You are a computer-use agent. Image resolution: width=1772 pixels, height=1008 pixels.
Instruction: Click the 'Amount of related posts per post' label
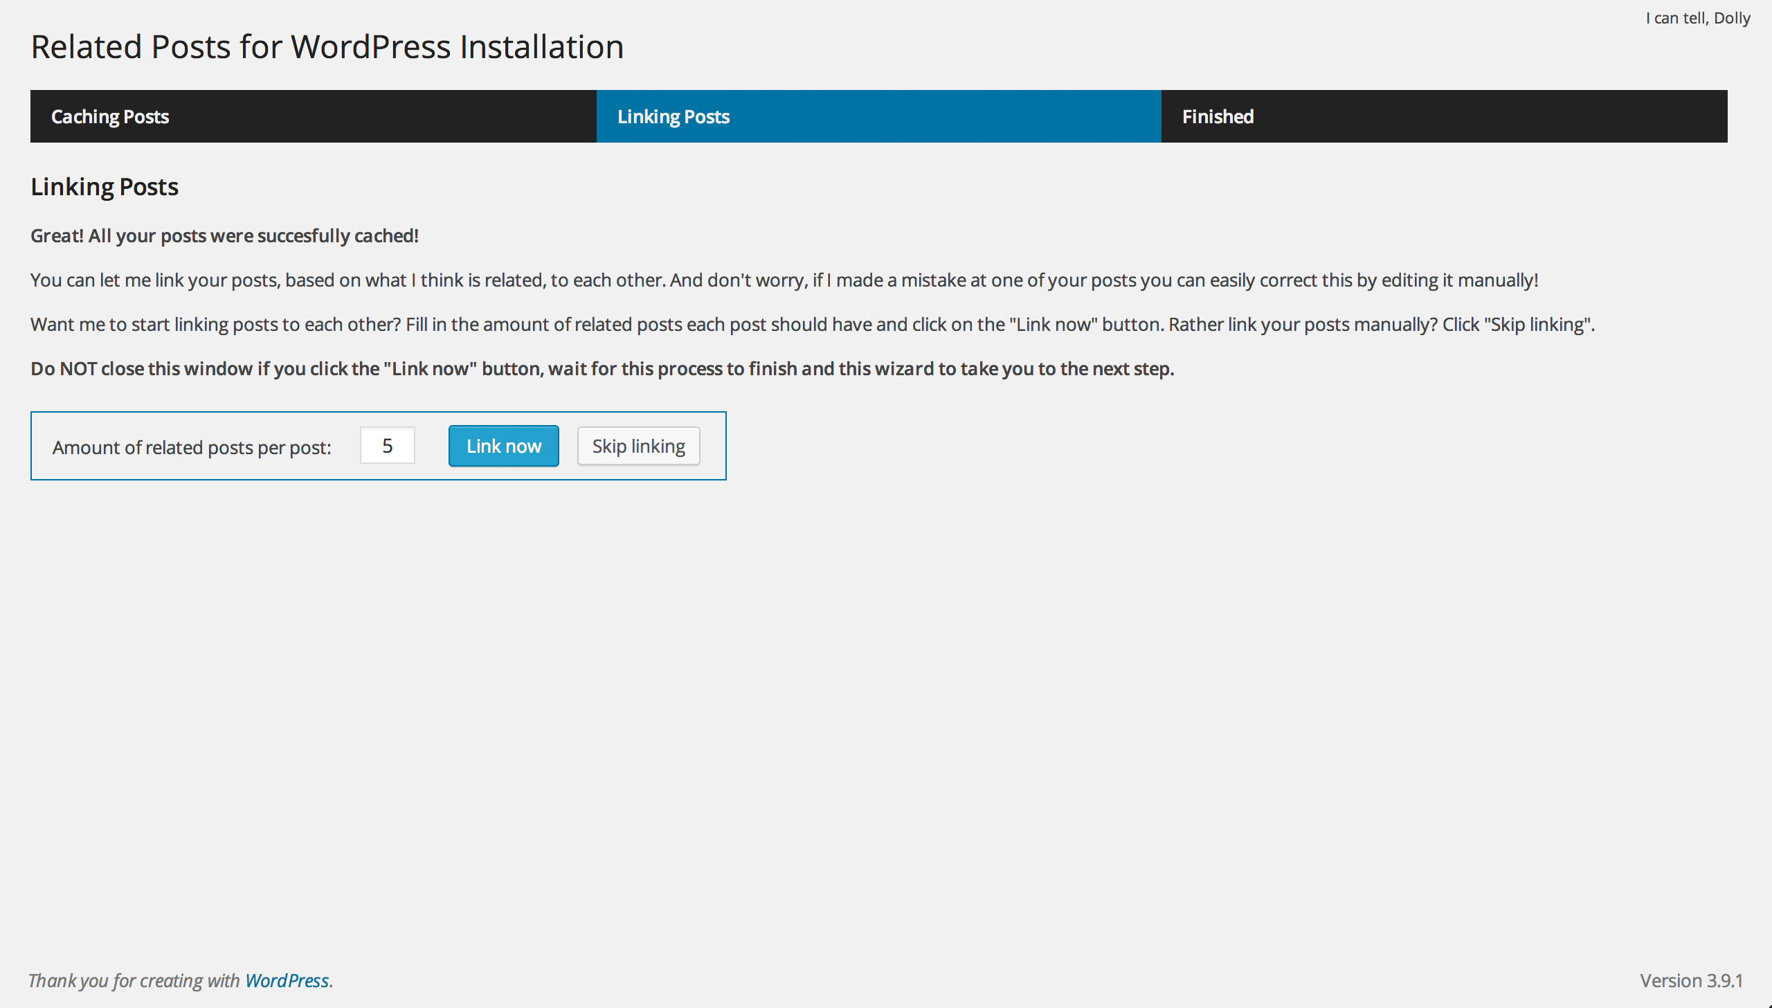click(192, 448)
